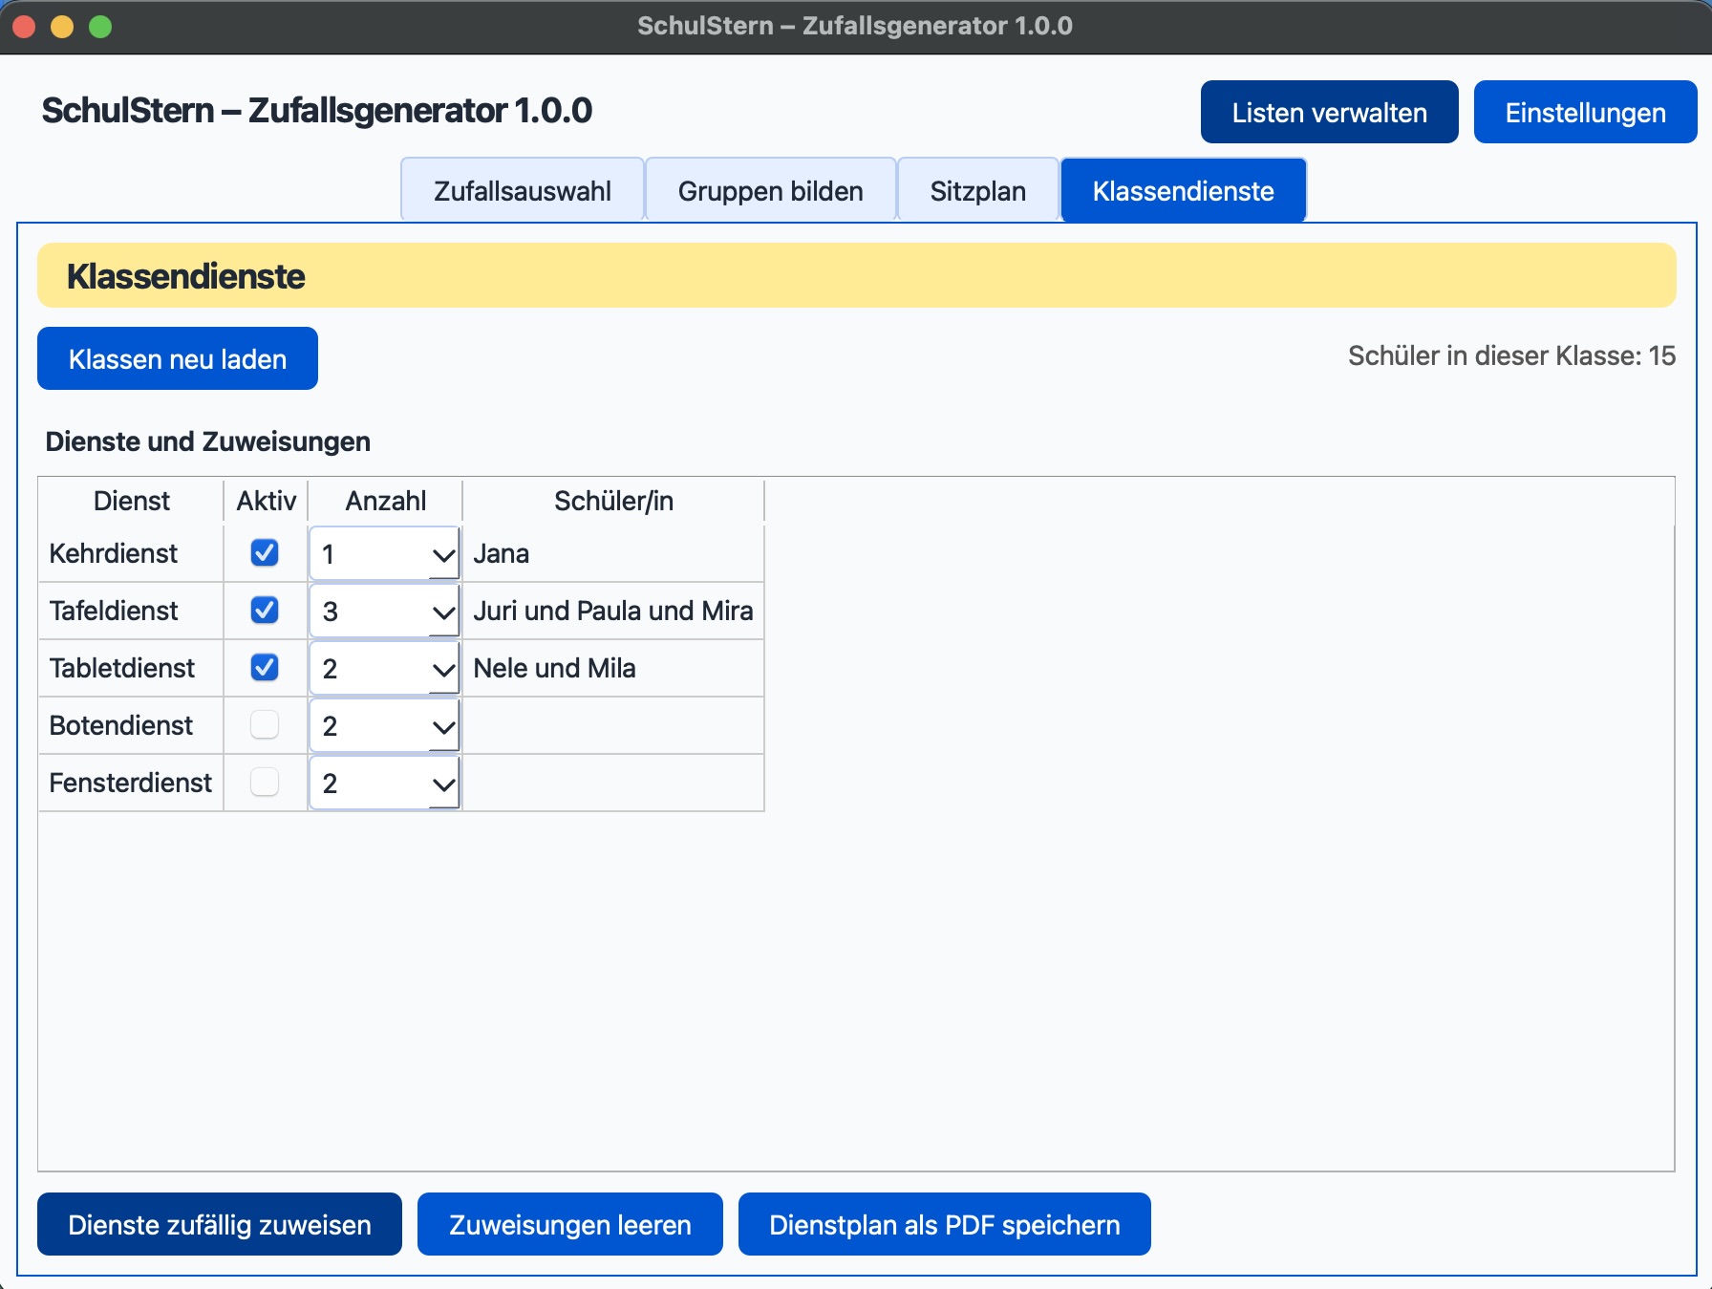Open Listen verwalten
This screenshot has height=1289, width=1712.
click(1329, 112)
